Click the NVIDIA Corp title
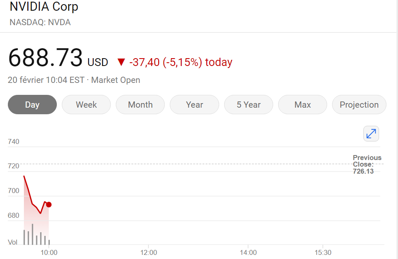This screenshot has width=398, height=259. [x=44, y=7]
